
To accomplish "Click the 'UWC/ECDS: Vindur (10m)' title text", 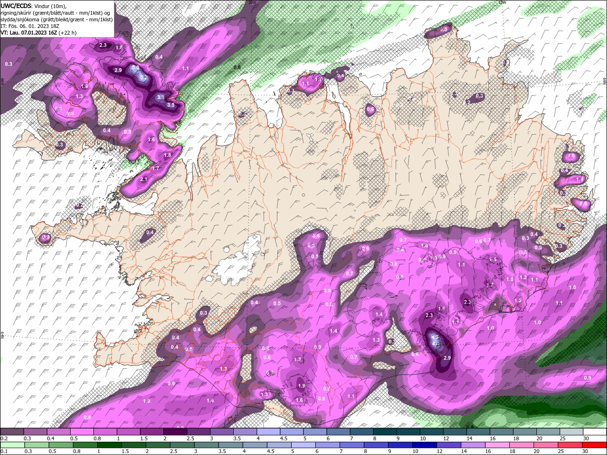I will pyautogui.click(x=34, y=6).
